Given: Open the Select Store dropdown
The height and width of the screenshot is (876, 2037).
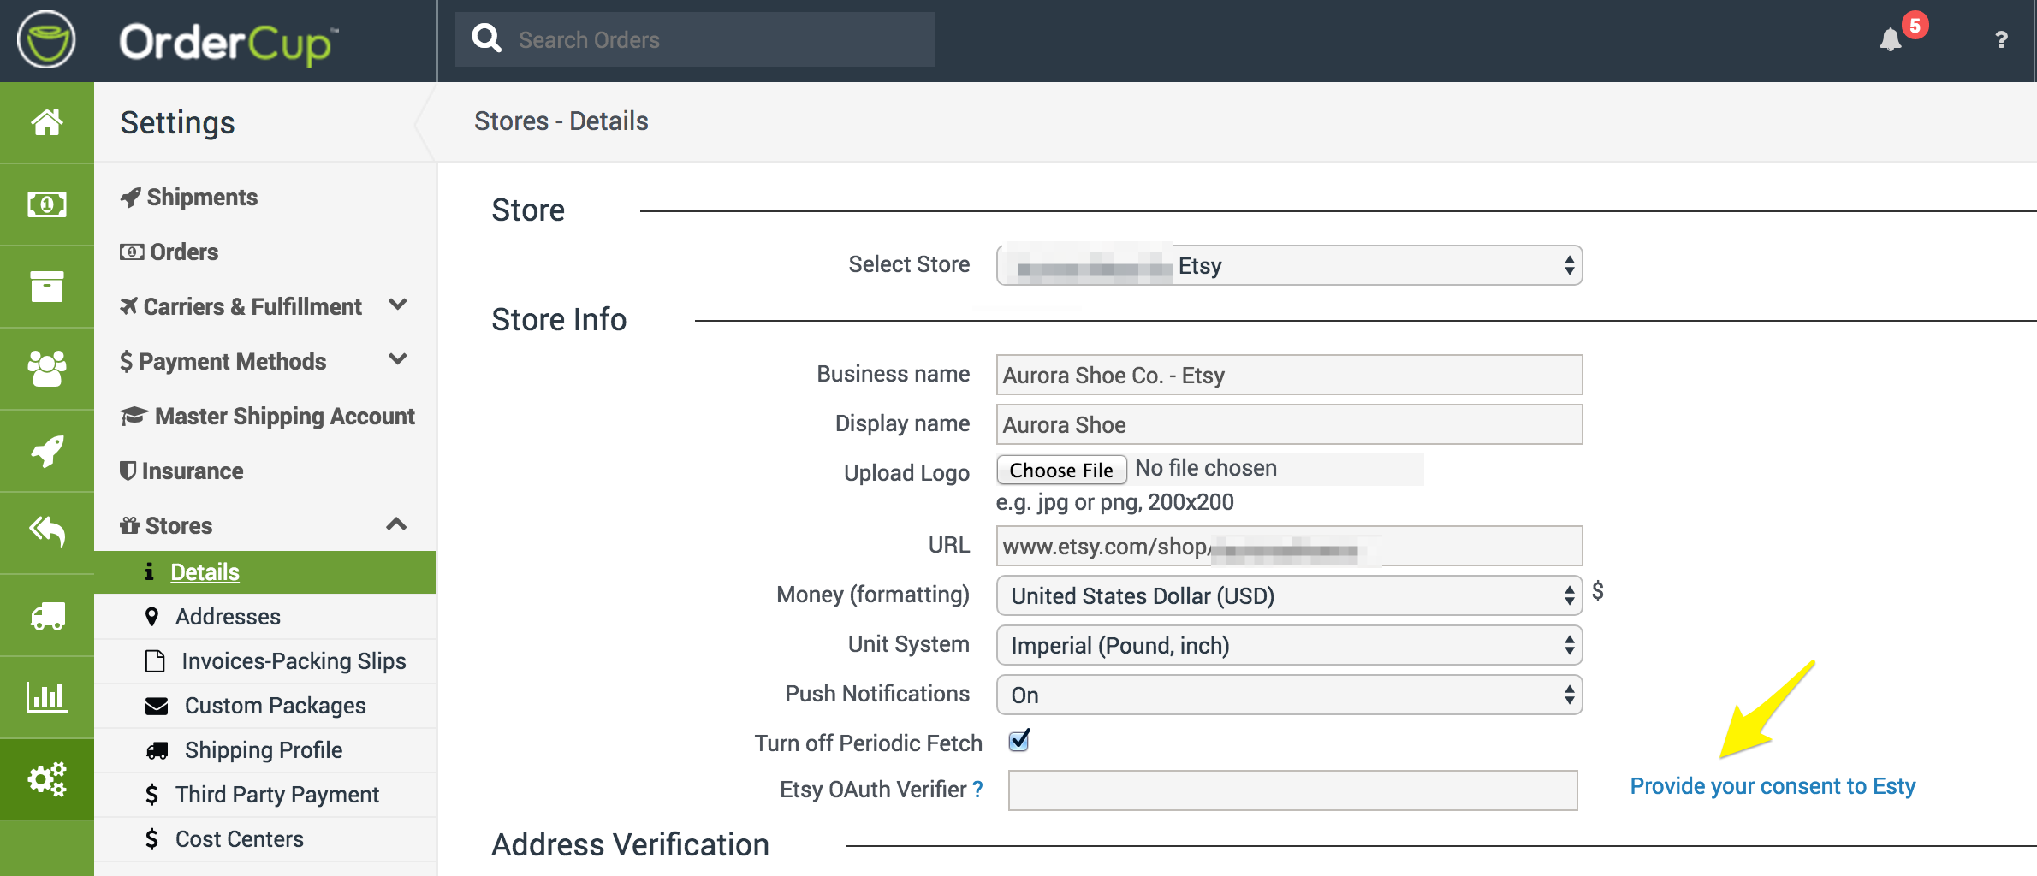Looking at the screenshot, I should click(1289, 265).
